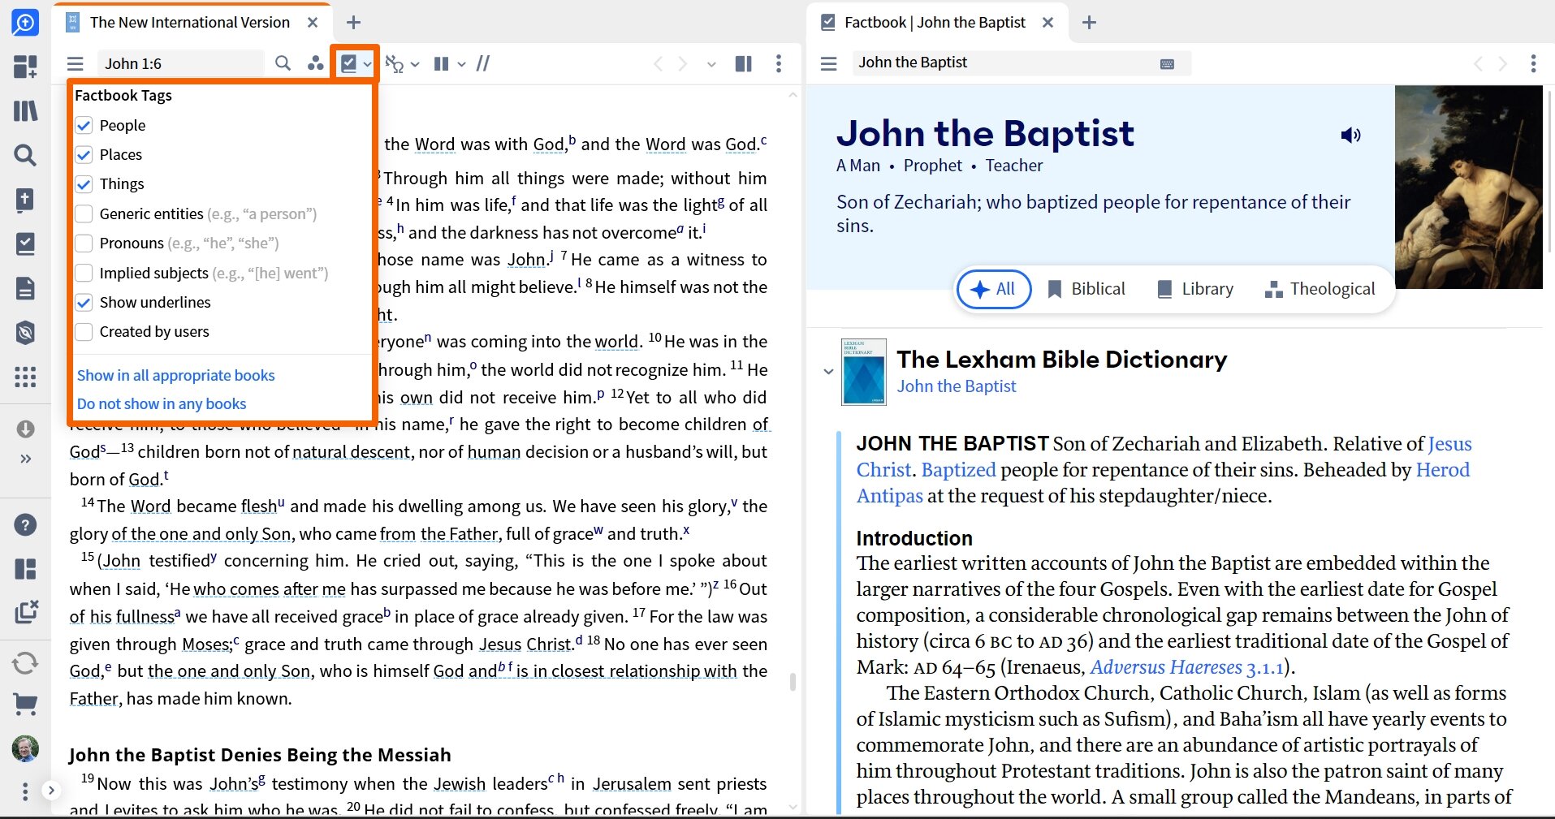Toggle the NIV two-column layout icon
The height and width of the screenshot is (819, 1555).
click(743, 63)
